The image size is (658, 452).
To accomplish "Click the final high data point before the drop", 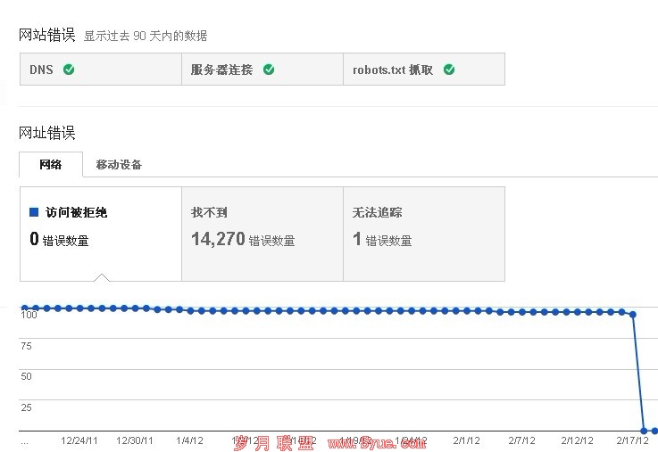I will point(633,314).
